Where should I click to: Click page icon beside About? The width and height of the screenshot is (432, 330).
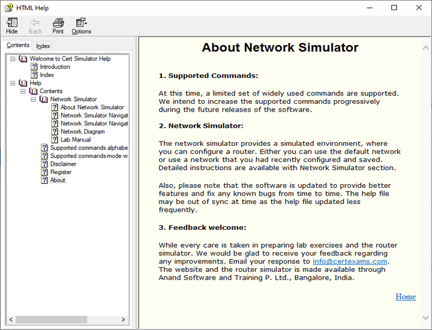(44, 180)
